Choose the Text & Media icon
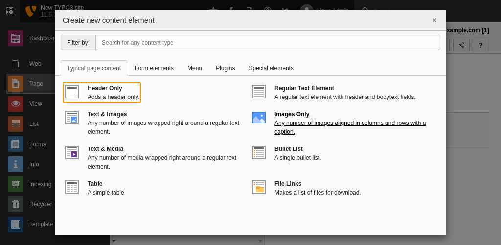This screenshot has width=501, height=245. (72, 152)
